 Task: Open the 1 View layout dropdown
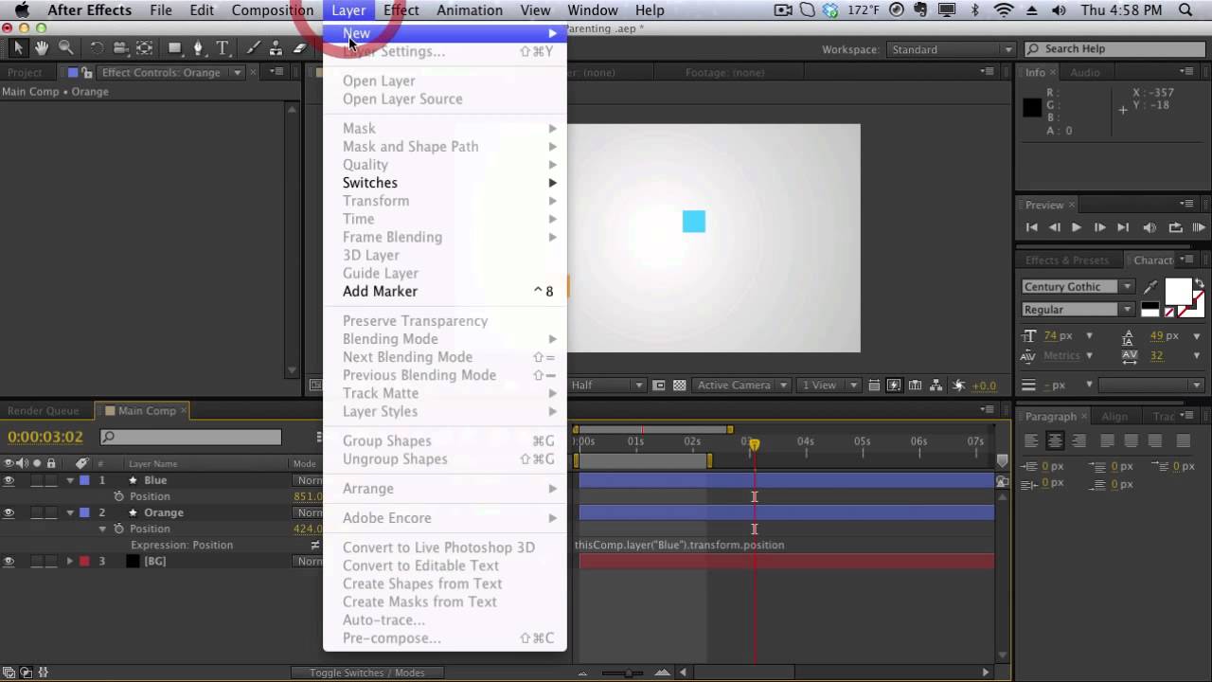(830, 386)
